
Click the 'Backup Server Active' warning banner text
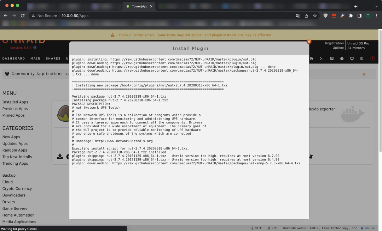click(195, 35)
